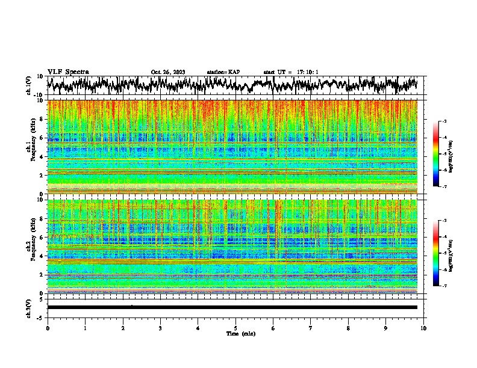
Task: Click the "7" tick on the time axis
Action: click(311, 328)
